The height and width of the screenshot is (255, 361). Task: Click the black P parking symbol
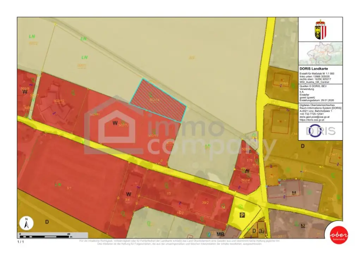click(242, 215)
